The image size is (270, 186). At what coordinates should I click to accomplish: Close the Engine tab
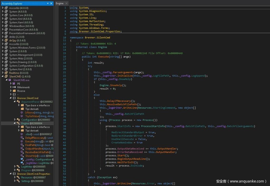click(x=66, y=3)
